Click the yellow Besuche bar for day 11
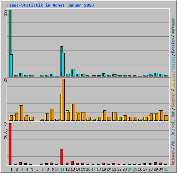Viewport: 177px width, 173px height. click(61, 107)
